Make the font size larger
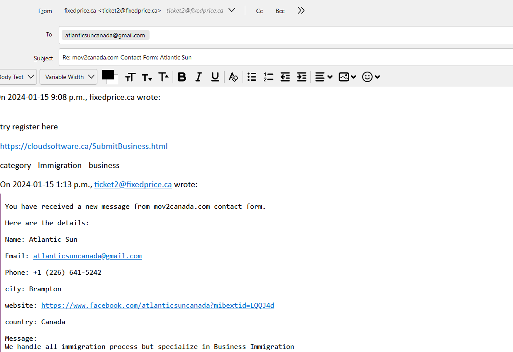 coord(163,77)
